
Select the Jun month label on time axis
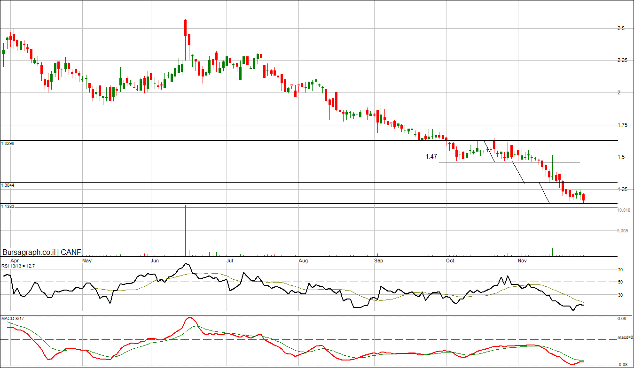155,260
